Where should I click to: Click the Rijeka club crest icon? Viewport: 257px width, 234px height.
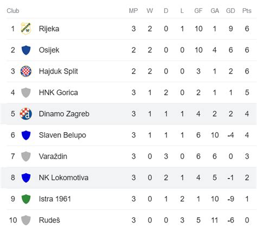[x=26, y=29]
